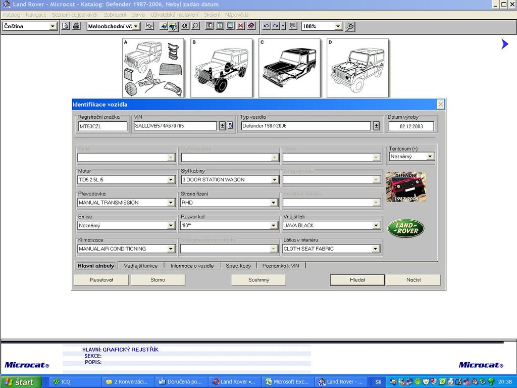Click the Resetovat button
This screenshot has width=517, height=388.
(x=101, y=280)
